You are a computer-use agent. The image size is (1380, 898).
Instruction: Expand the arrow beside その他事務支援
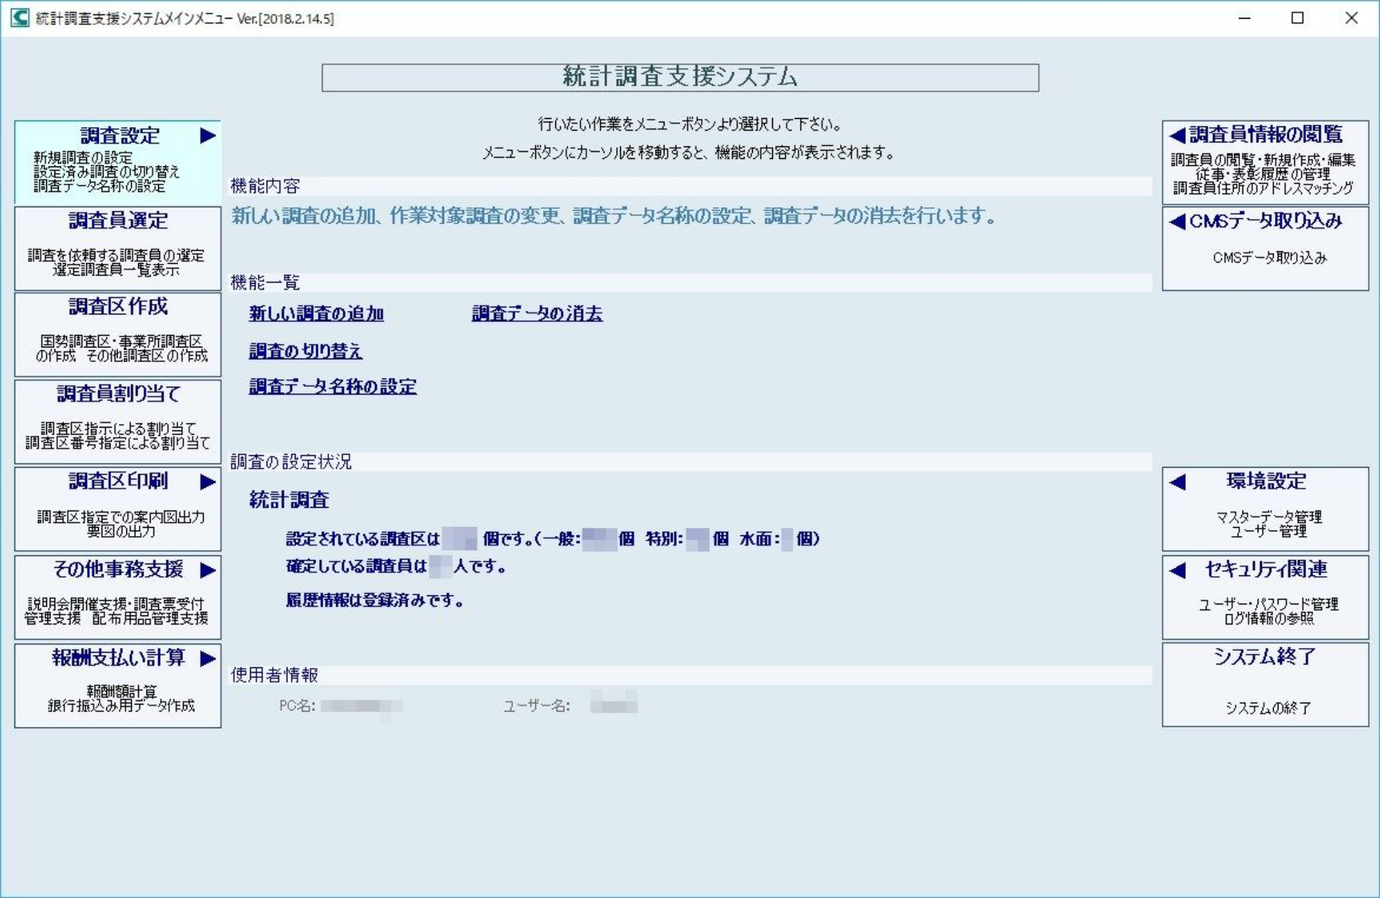coord(208,570)
